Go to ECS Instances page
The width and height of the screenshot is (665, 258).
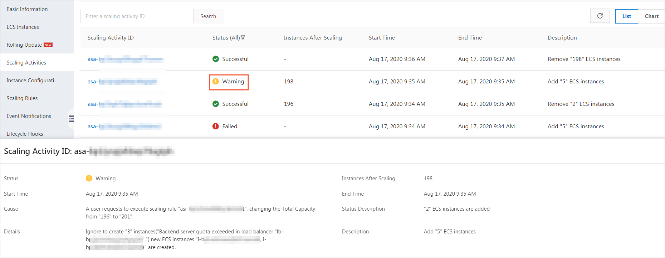(23, 27)
